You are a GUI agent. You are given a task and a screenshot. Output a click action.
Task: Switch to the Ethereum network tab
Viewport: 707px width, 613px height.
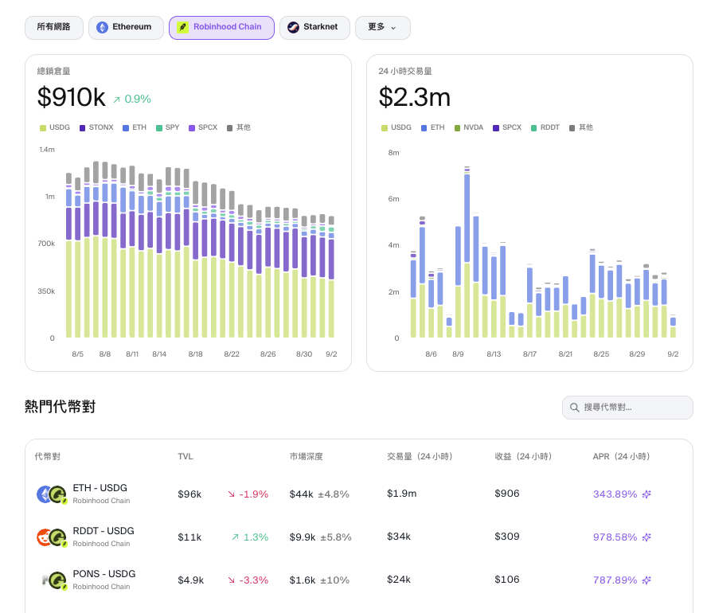click(x=126, y=28)
